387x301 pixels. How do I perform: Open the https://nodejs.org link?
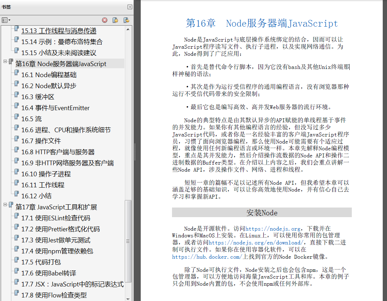(273, 229)
